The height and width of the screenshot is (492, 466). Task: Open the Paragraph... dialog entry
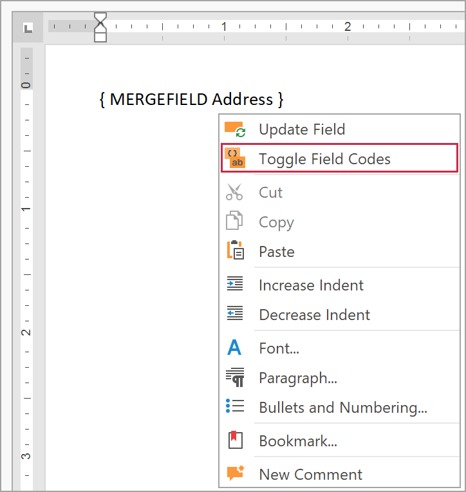click(x=297, y=377)
